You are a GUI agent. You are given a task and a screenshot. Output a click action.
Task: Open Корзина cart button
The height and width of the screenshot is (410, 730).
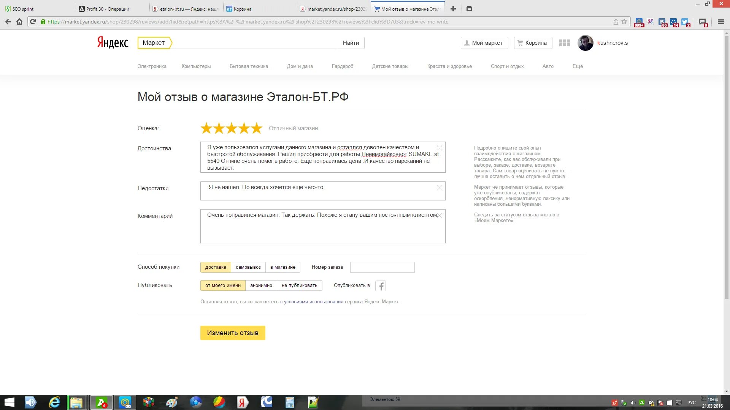[x=532, y=43]
